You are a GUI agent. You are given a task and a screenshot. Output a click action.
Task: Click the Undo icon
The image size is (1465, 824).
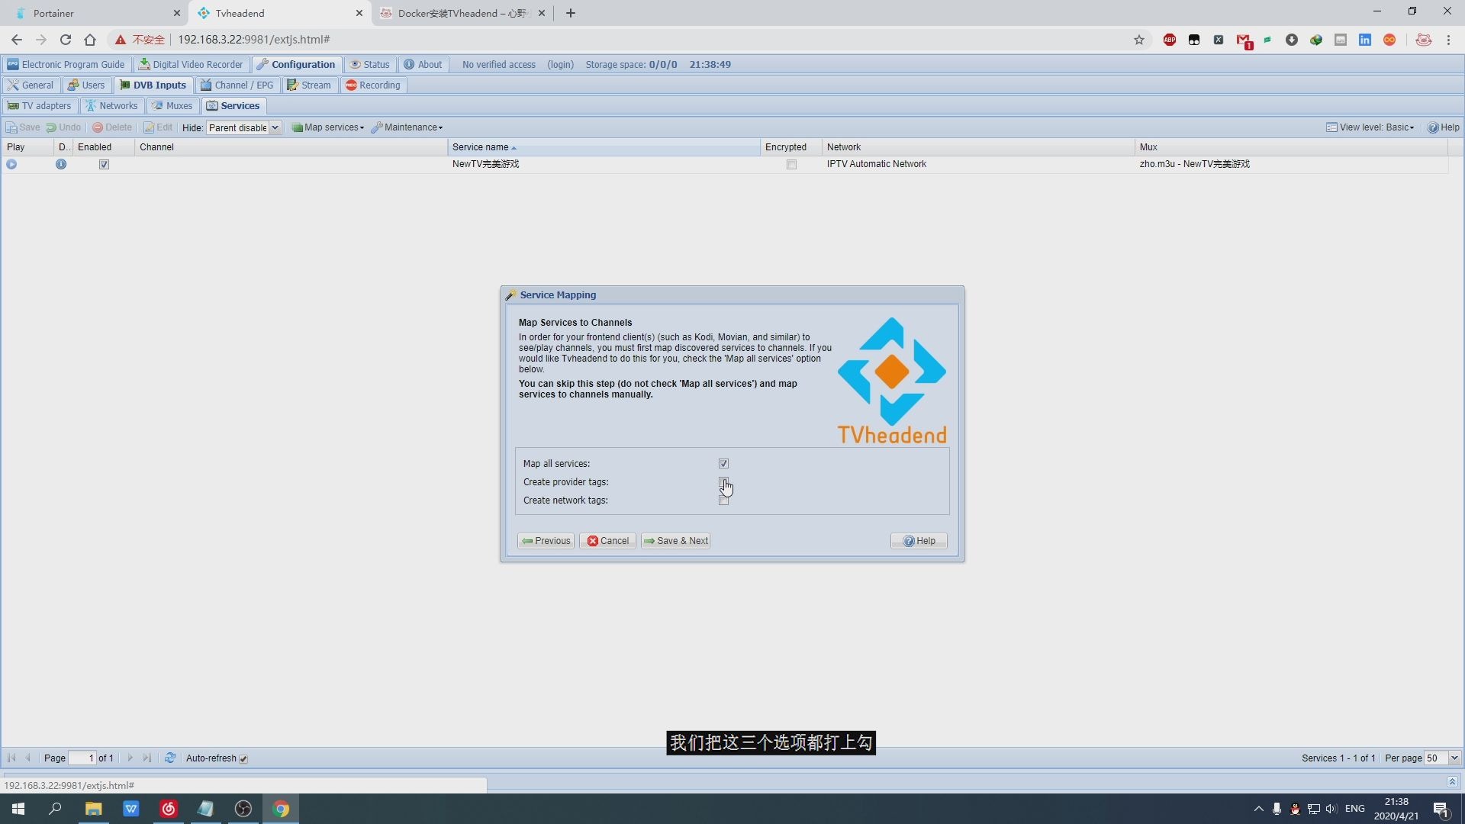[x=63, y=127]
